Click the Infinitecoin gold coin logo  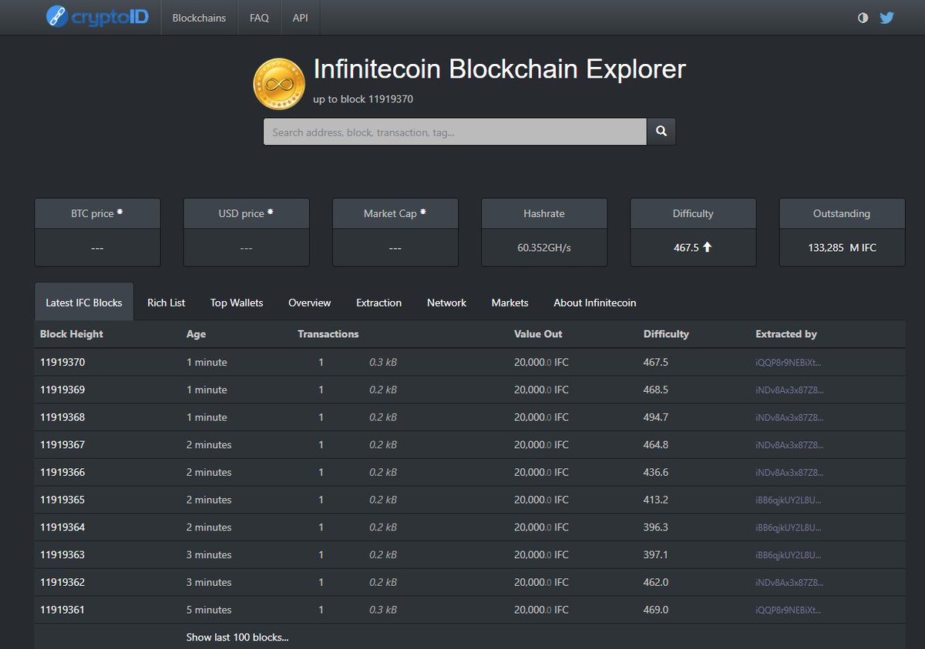pyautogui.click(x=279, y=84)
